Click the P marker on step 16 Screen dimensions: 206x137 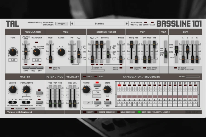(195, 90)
